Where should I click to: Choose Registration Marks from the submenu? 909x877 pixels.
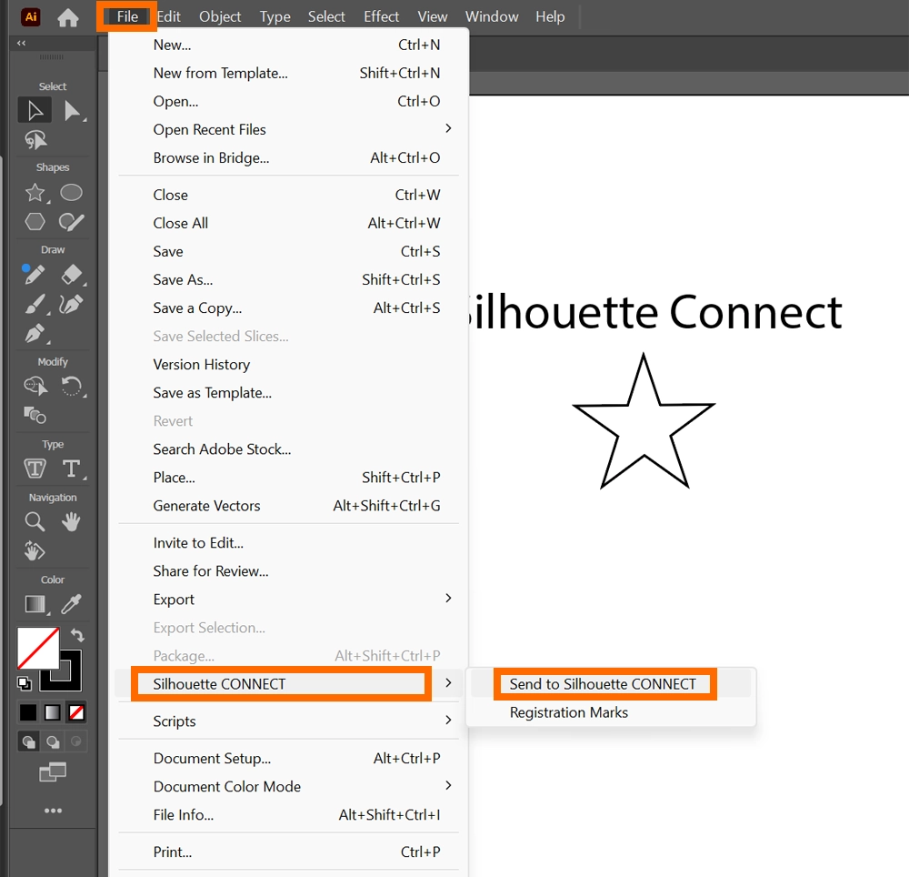tap(568, 712)
